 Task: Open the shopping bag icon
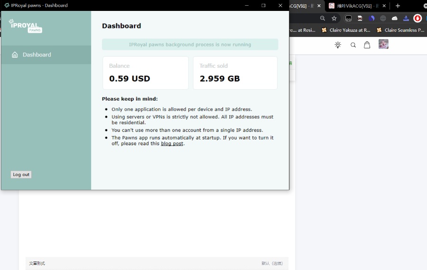pos(367,45)
